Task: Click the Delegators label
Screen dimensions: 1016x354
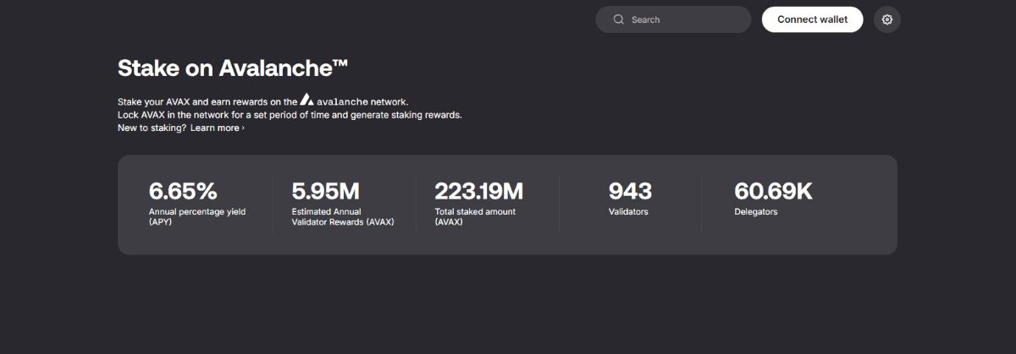Action: pos(756,212)
